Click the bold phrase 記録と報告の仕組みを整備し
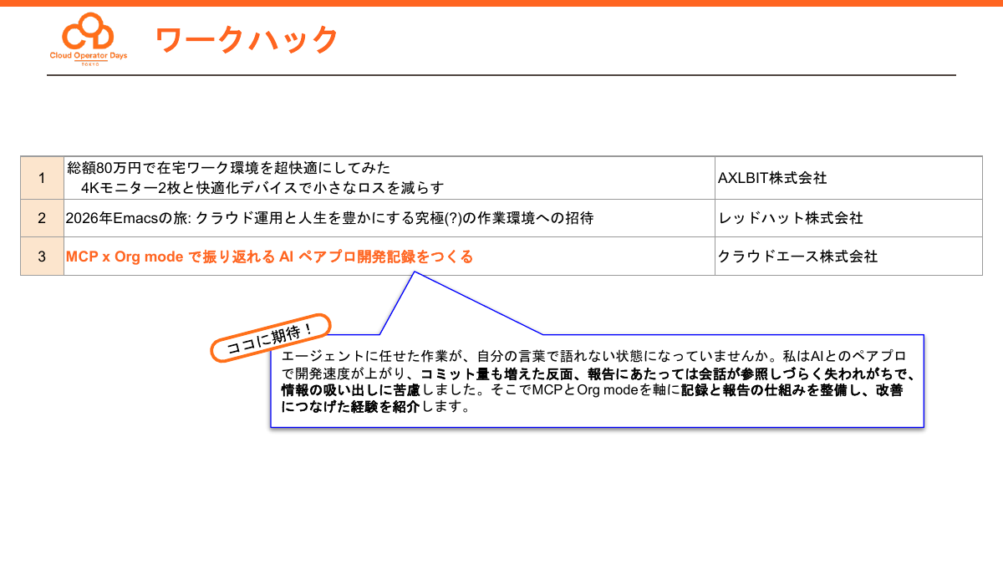1003x564 pixels. click(x=775, y=389)
